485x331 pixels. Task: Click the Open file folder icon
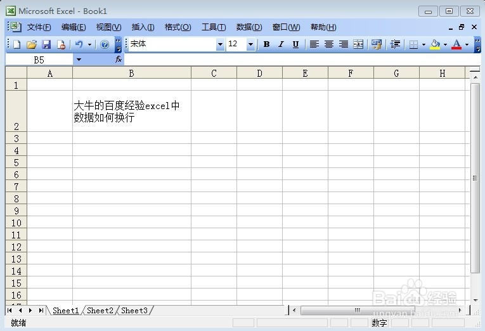(x=32, y=44)
